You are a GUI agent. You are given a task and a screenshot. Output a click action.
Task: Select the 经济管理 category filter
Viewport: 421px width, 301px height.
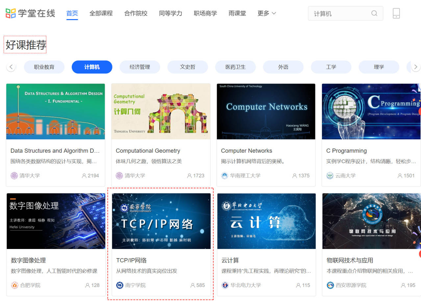[x=140, y=67]
